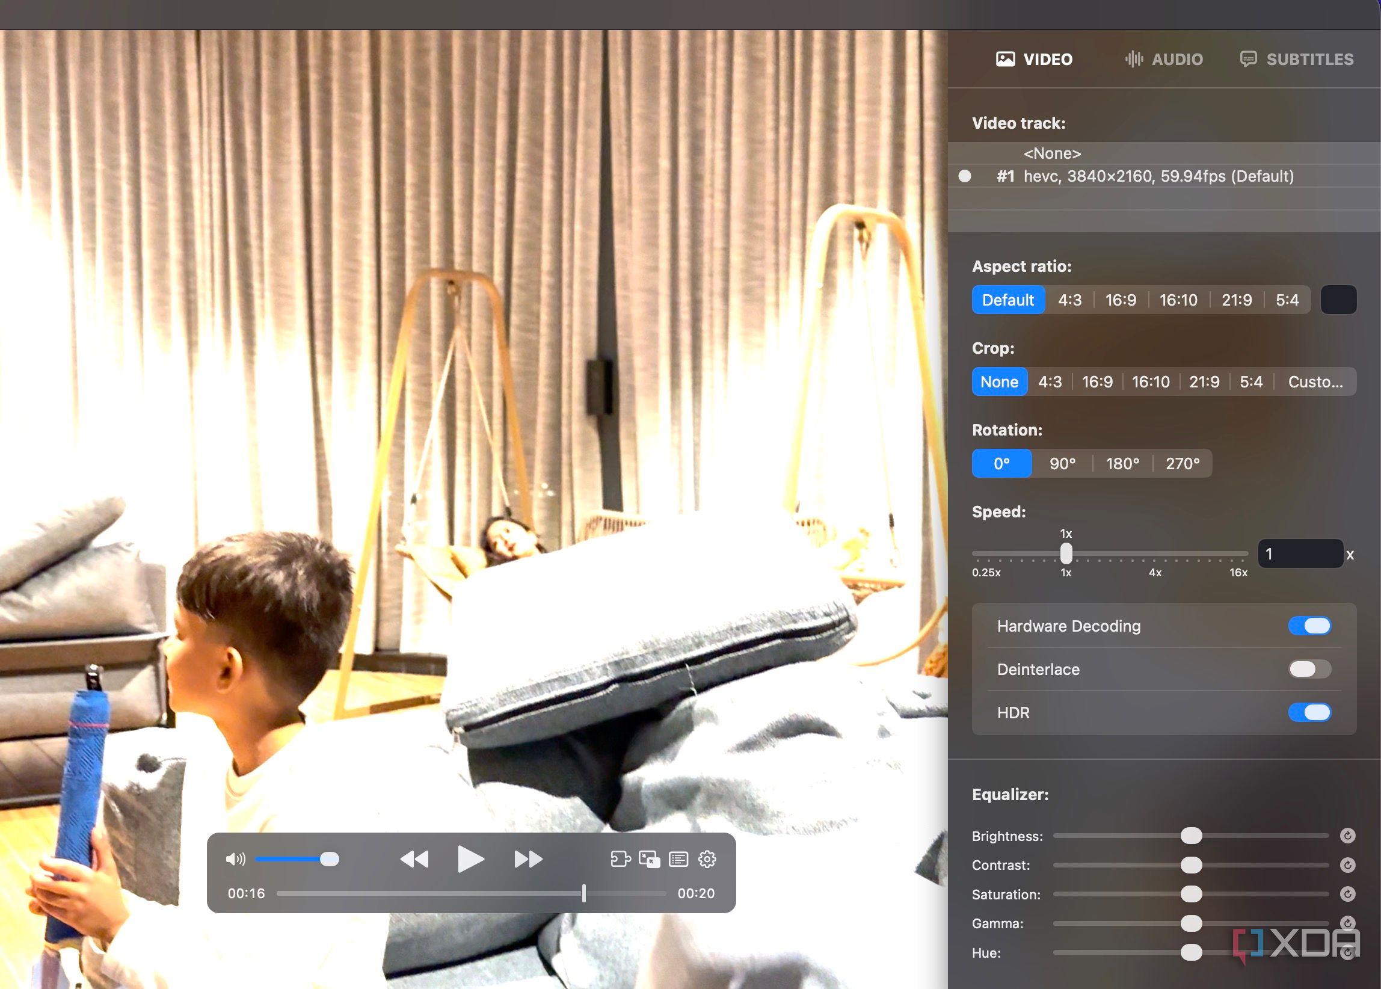Start video playback
This screenshot has height=989, width=1381.
click(471, 859)
